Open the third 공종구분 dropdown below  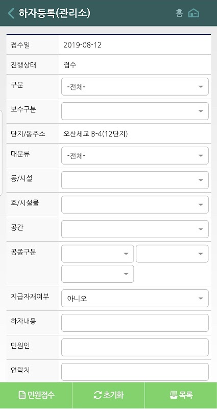click(98, 274)
